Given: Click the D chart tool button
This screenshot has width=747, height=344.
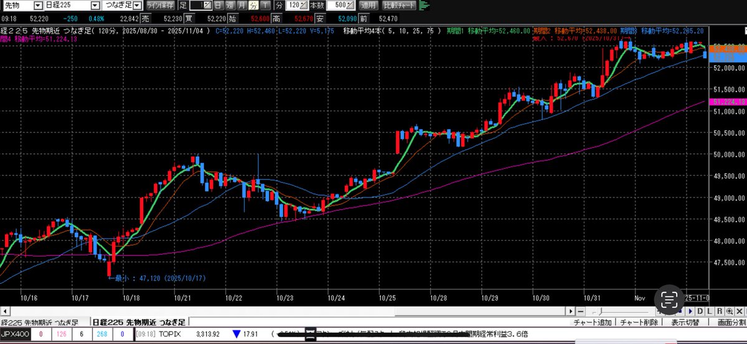Looking at the screenshot, I should [x=700, y=311].
